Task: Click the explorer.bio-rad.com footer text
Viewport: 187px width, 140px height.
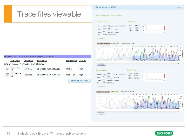Action: 71,134
